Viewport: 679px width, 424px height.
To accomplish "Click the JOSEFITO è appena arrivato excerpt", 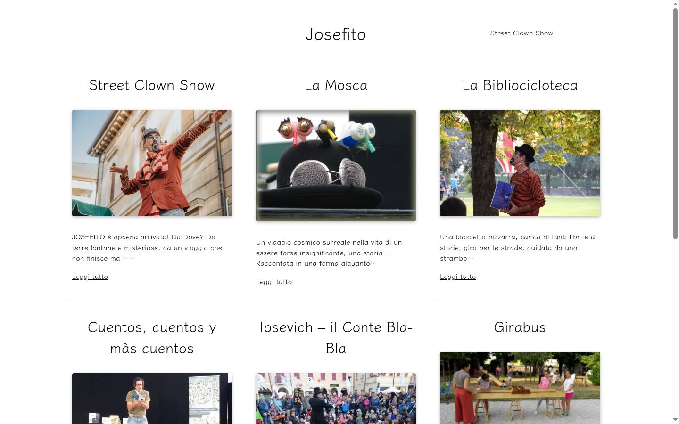I will [x=147, y=248].
